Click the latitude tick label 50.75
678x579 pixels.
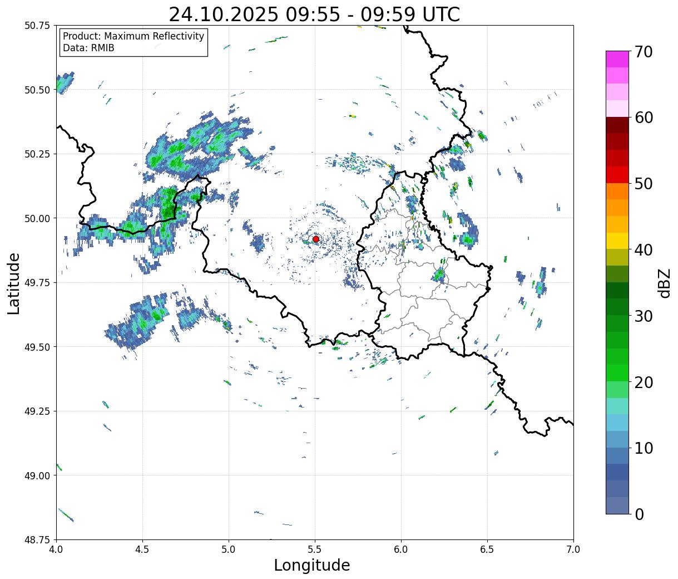[37, 26]
